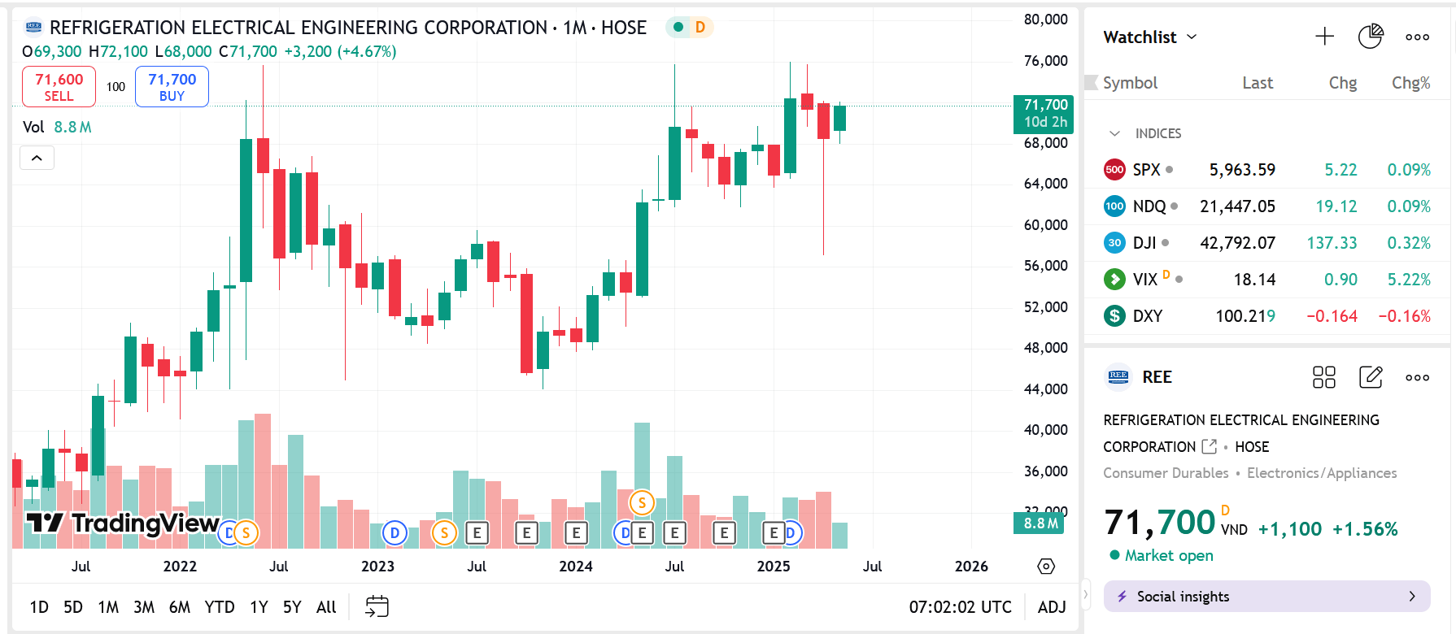The height and width of the screenshot is (634, 1456).
Task: Open the Watchlist more options menu
Action: [1417, 37]
